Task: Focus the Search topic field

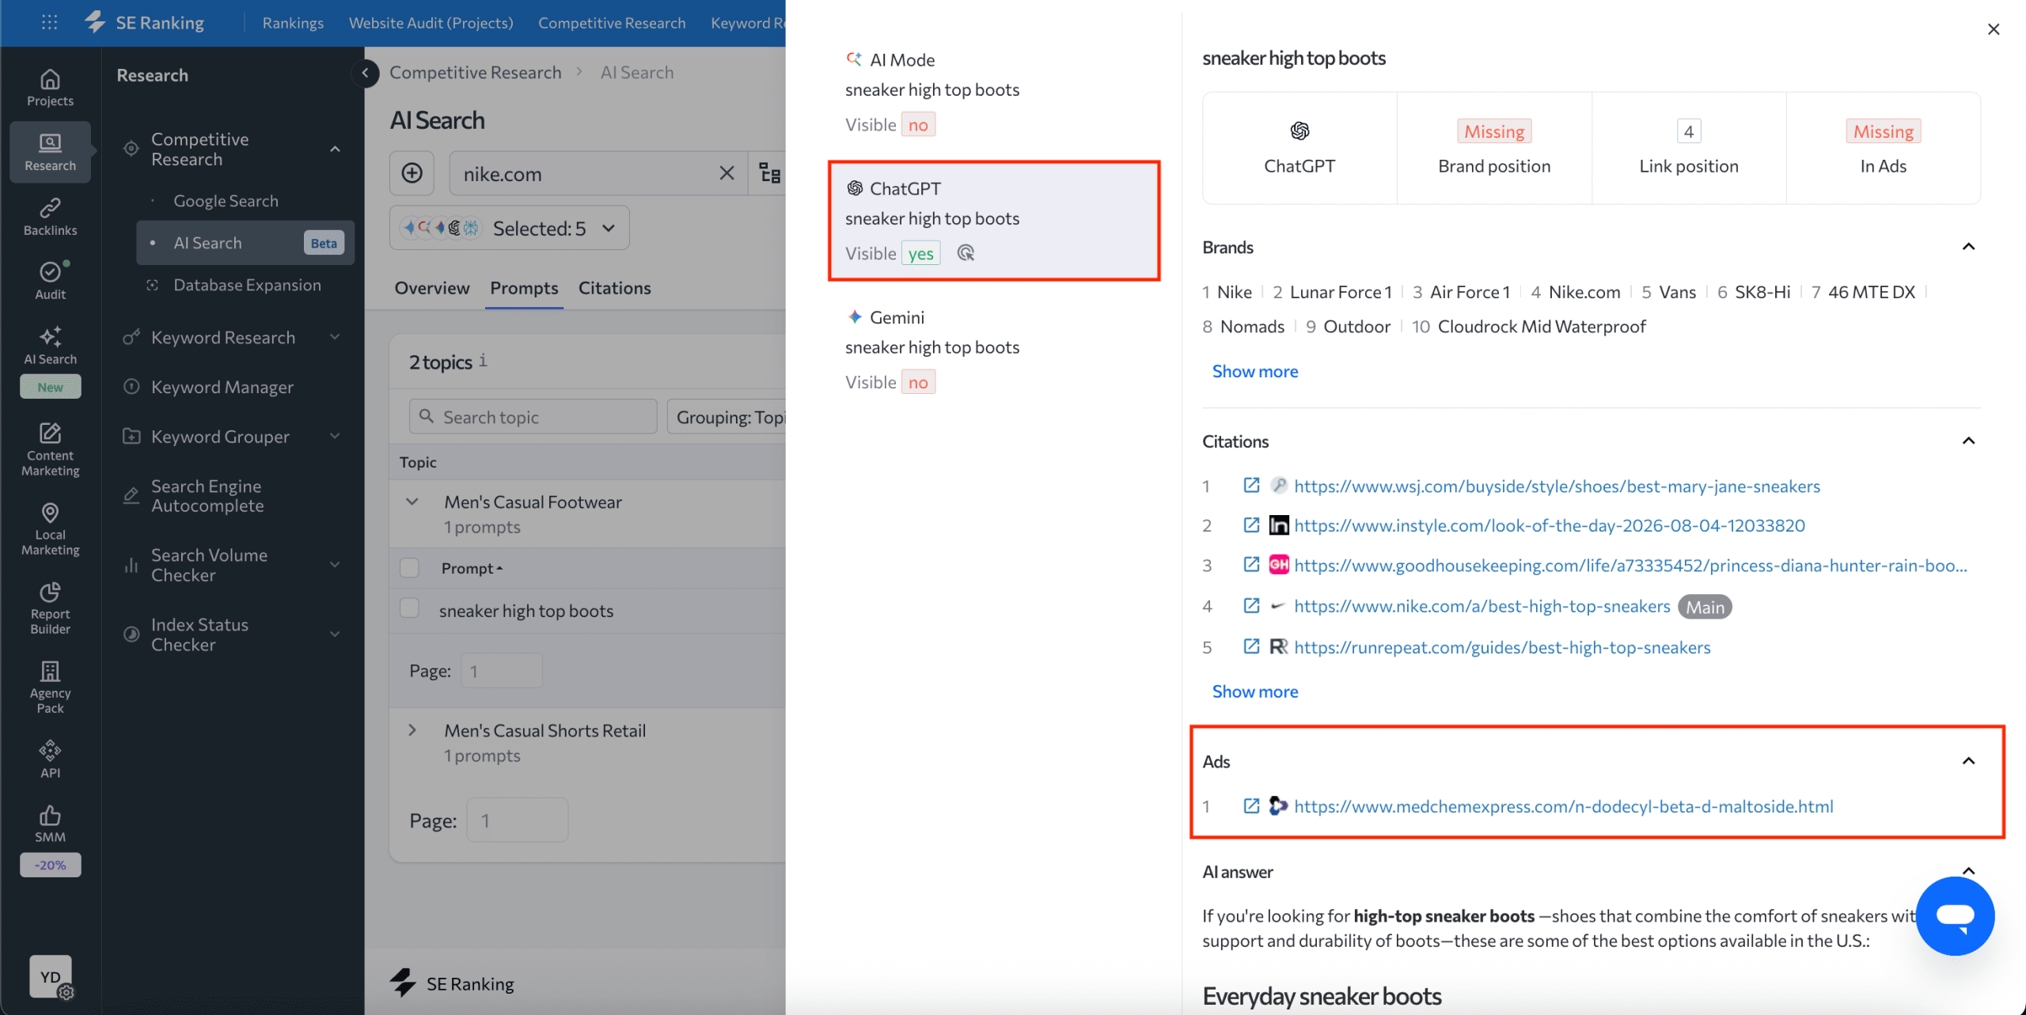Action: [x=533, y=417]
